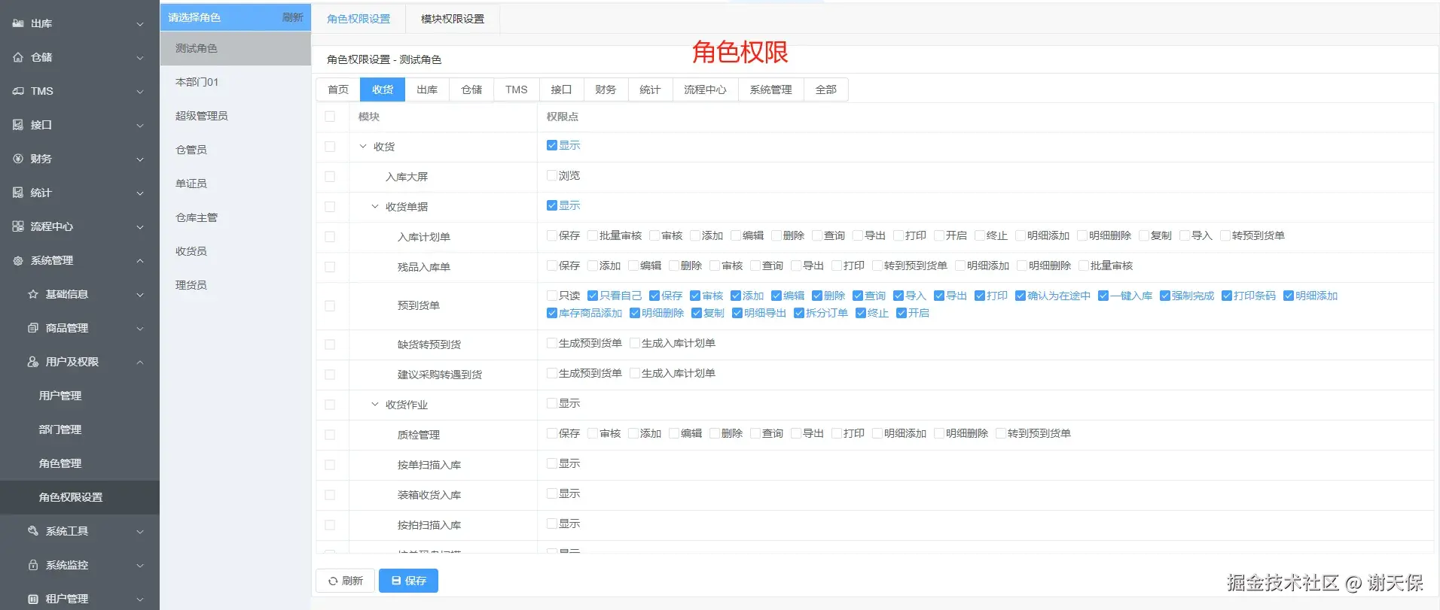Image resolution: width=1440 pixels, height=610 pixels.
Task: Click the 用户及权限 user-lock icon
Action: pos(33,362)
